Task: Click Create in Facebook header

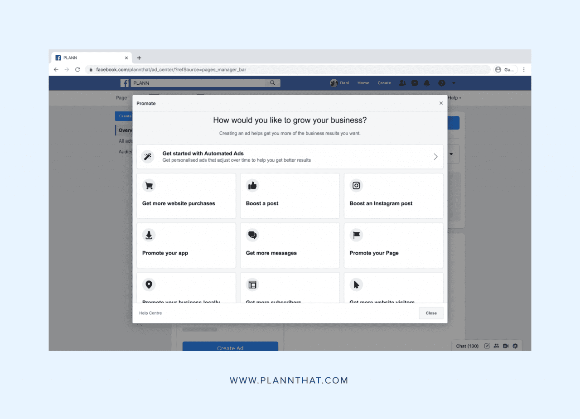Action: [x=384, y=83]
